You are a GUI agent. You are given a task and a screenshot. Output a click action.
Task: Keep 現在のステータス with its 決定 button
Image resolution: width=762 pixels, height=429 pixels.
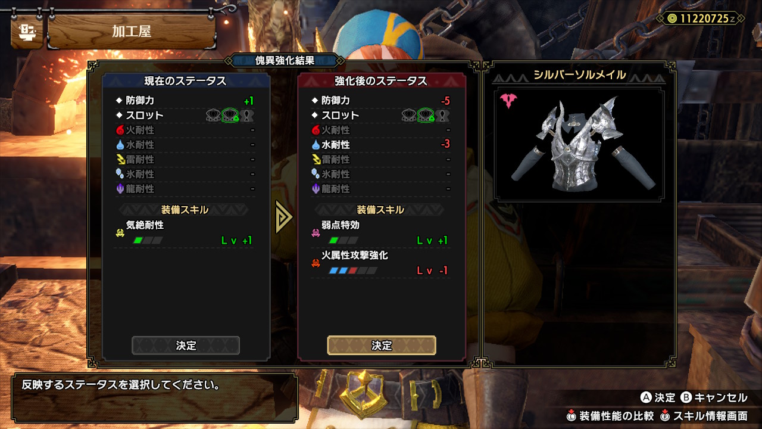[186, 345]
